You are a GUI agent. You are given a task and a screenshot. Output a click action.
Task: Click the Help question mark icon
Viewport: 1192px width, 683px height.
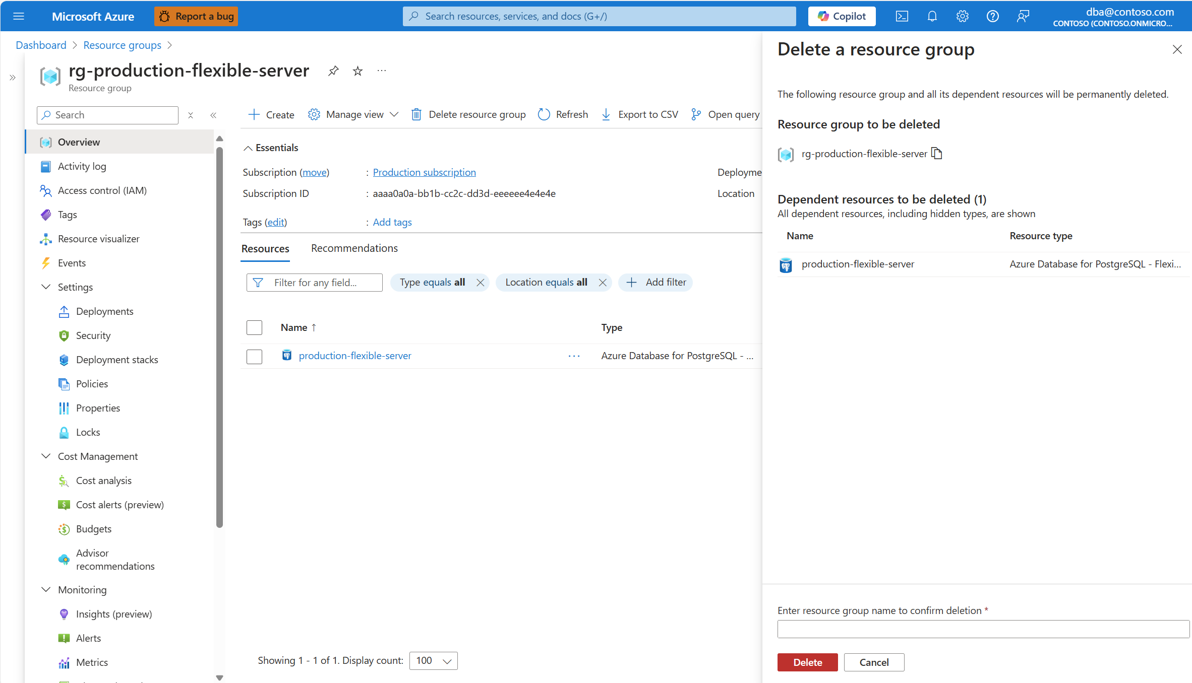click(x=992, y=16)
